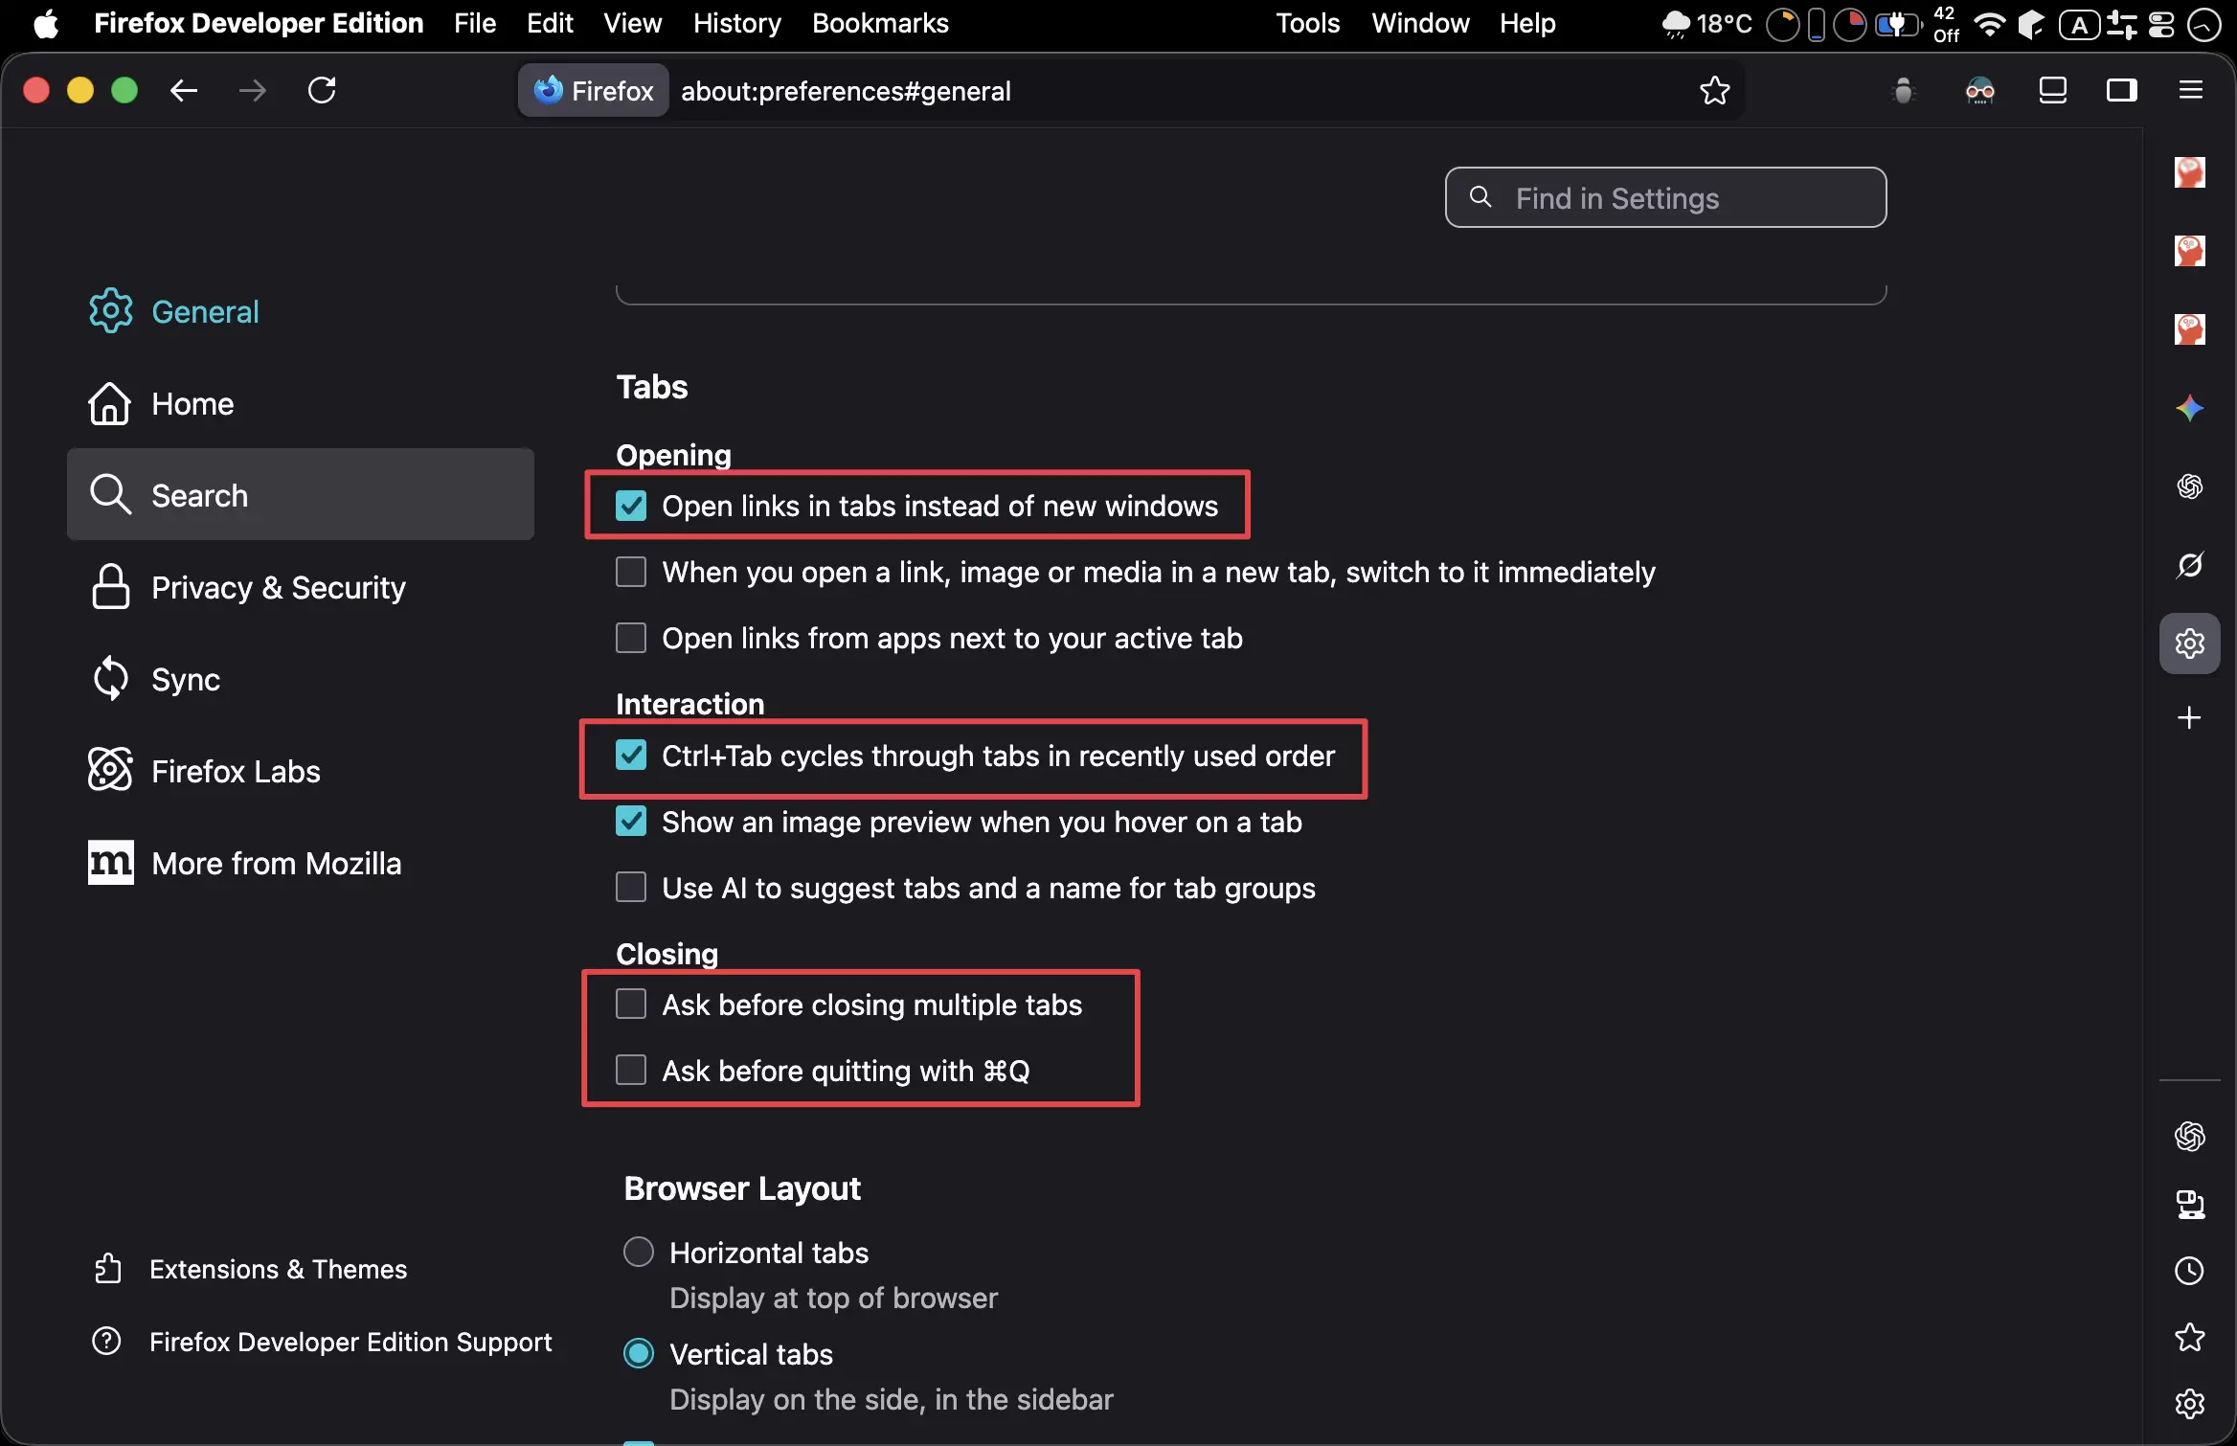Open Extensions & Themes link

(278, 1269)
